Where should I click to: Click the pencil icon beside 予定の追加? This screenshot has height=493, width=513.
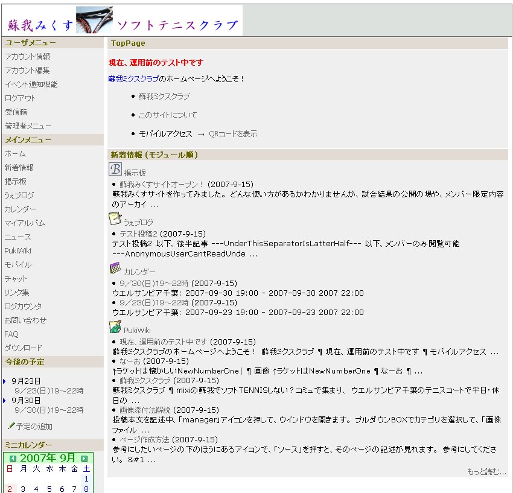[x=11, y=426]
